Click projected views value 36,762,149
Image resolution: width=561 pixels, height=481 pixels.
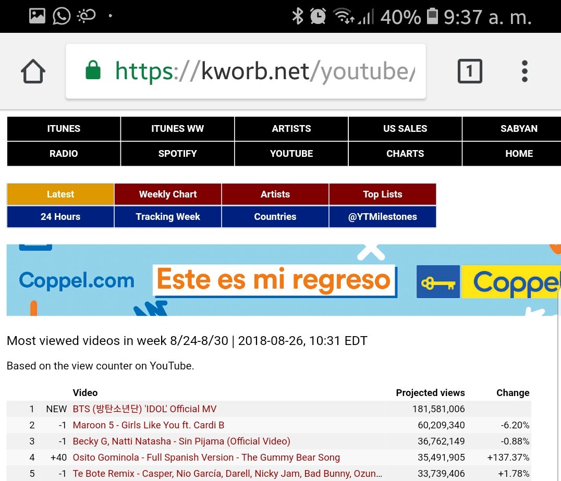pos(441,441)
